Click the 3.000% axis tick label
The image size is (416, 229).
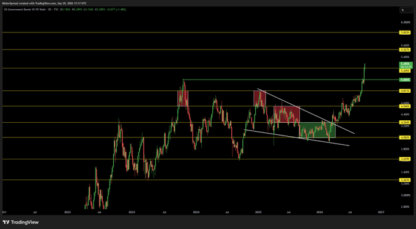pos(406,195)
